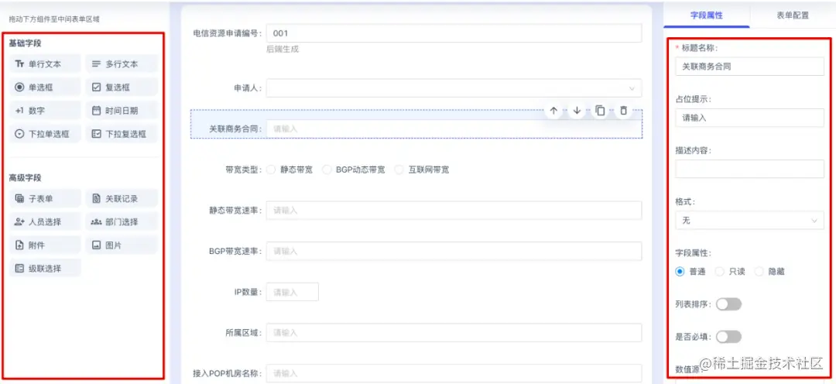Click the 后端生成 hint text
Viewport: 836px width, 384px height.
(x=283, y=49)
